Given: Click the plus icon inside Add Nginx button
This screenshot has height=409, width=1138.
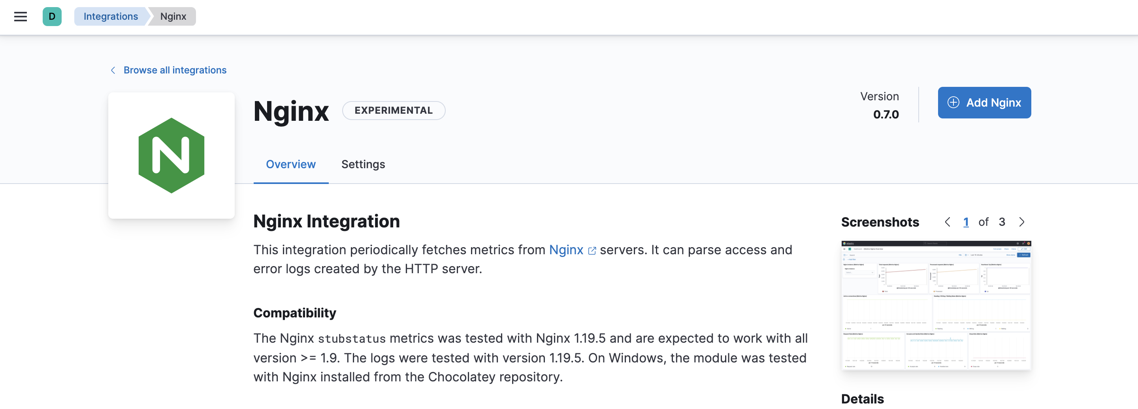Looking at the screenshot, I should pyautogui.click(x=953, y=102).
